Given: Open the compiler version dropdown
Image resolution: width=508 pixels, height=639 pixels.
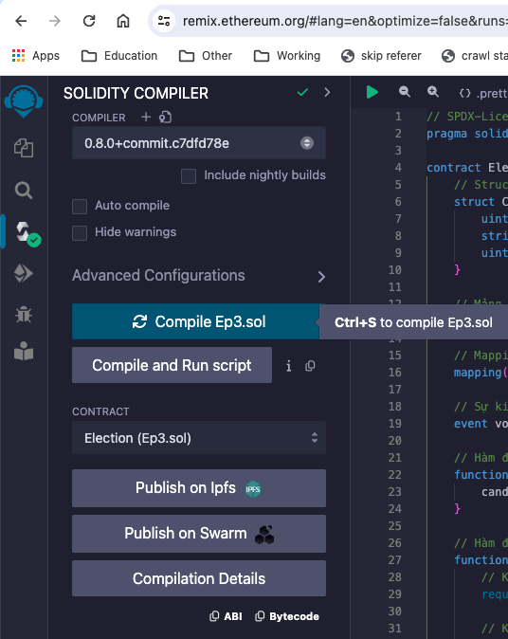Looking at the screenshot, I should 199,143.
